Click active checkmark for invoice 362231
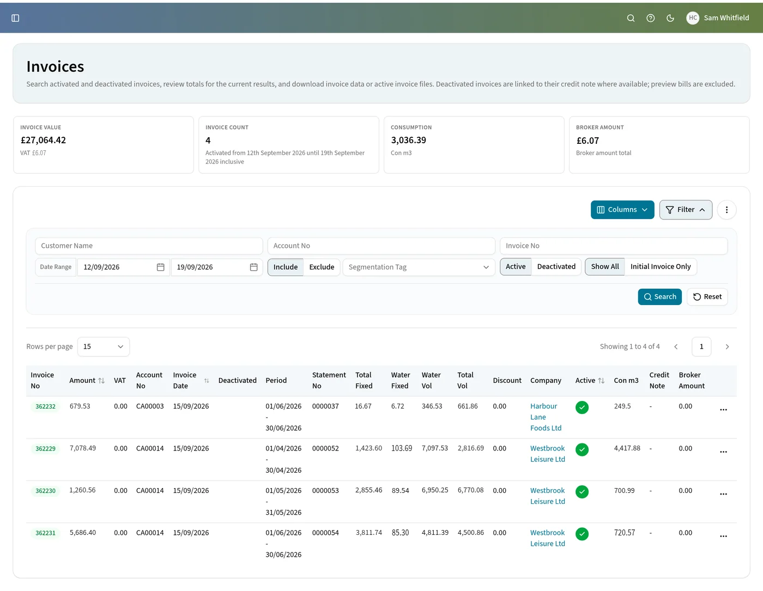The width and height of the screenshot is (763, 591). 582,534
